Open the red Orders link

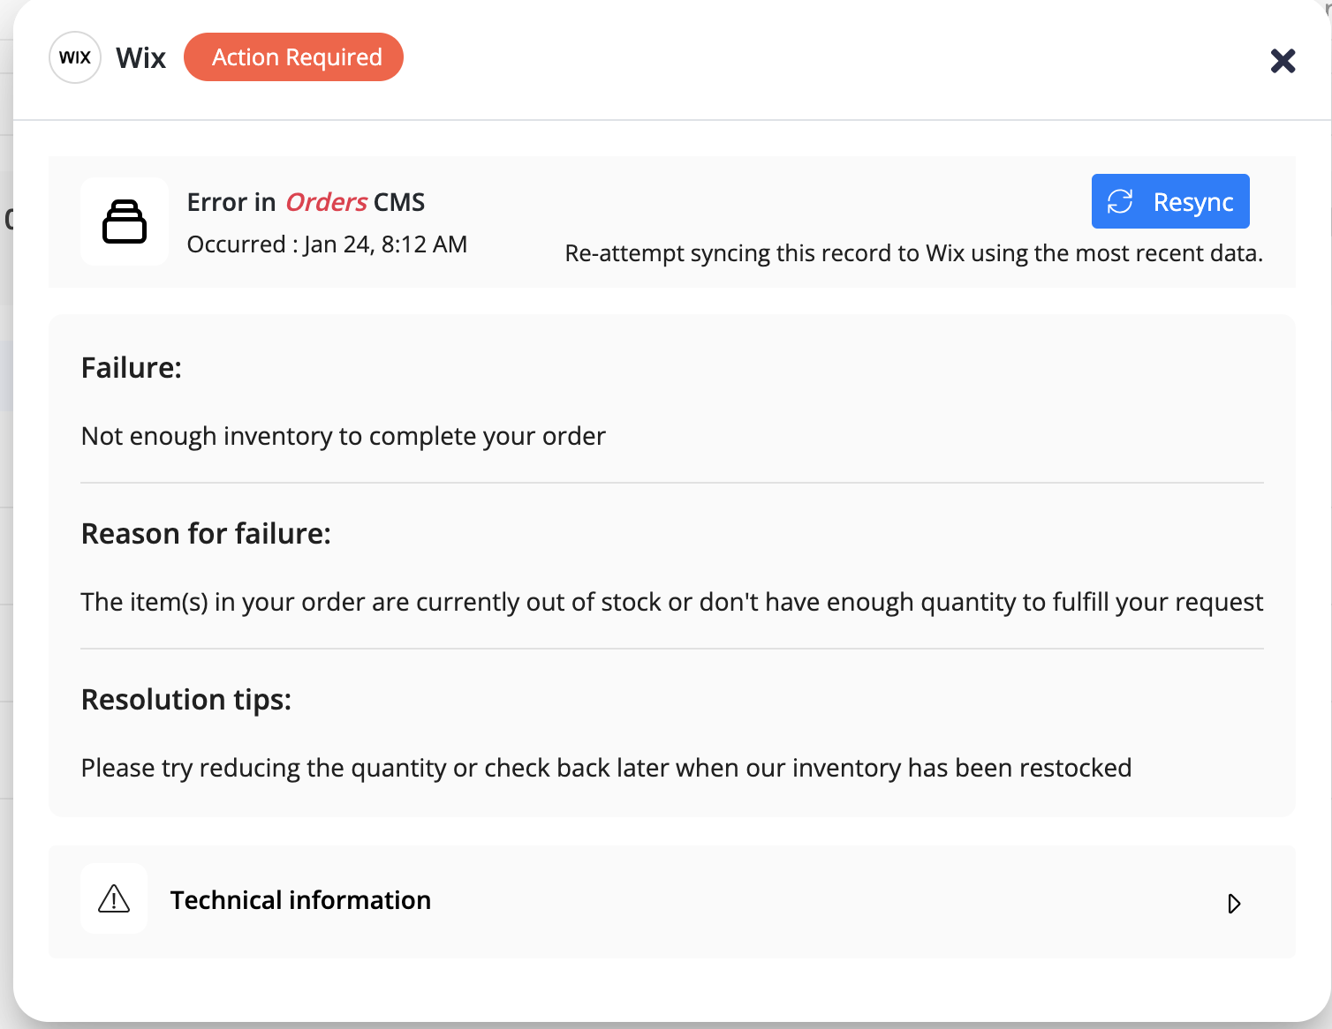point(326,202)
